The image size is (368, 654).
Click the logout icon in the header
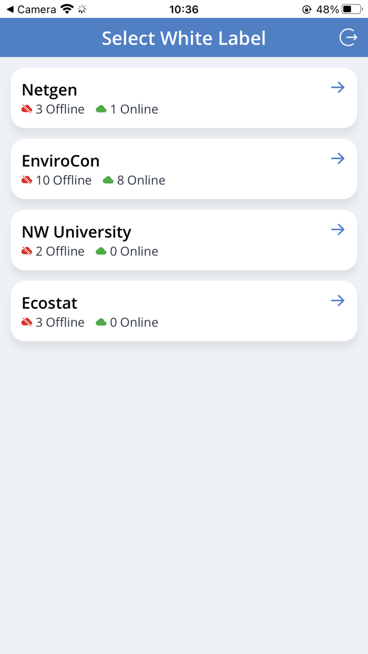[347, 37]
